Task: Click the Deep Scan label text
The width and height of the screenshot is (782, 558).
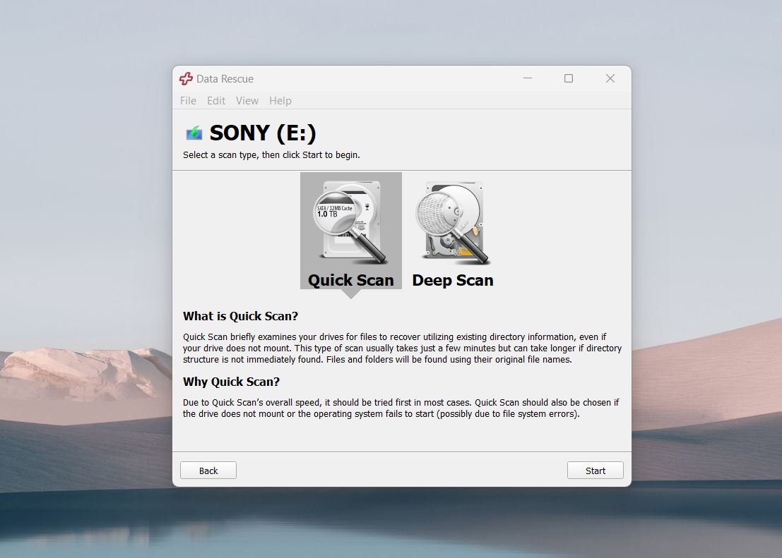Action: 452,280
